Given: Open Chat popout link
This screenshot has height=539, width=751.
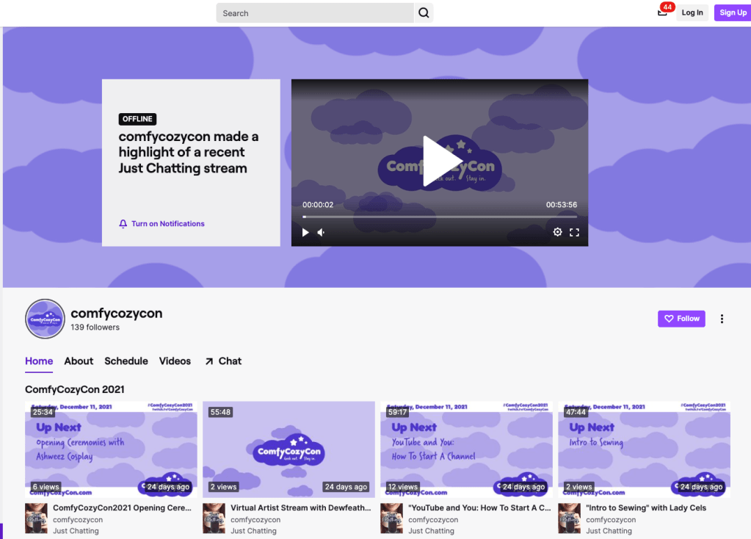Looking at the screenshot, I should click(x=223, y=361).
